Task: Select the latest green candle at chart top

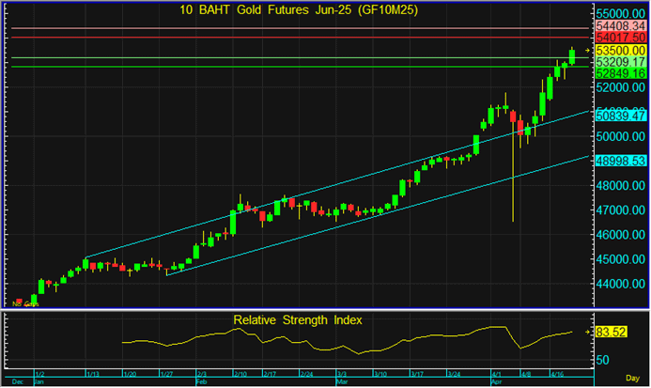Action: tap(572, 56)
